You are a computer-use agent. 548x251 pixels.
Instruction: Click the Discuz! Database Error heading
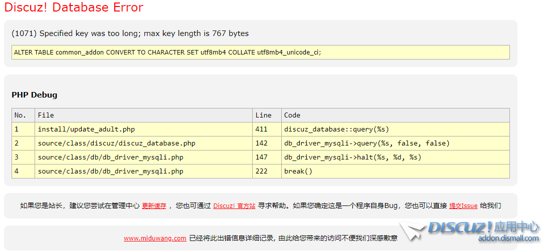click(x=74, y=7)
